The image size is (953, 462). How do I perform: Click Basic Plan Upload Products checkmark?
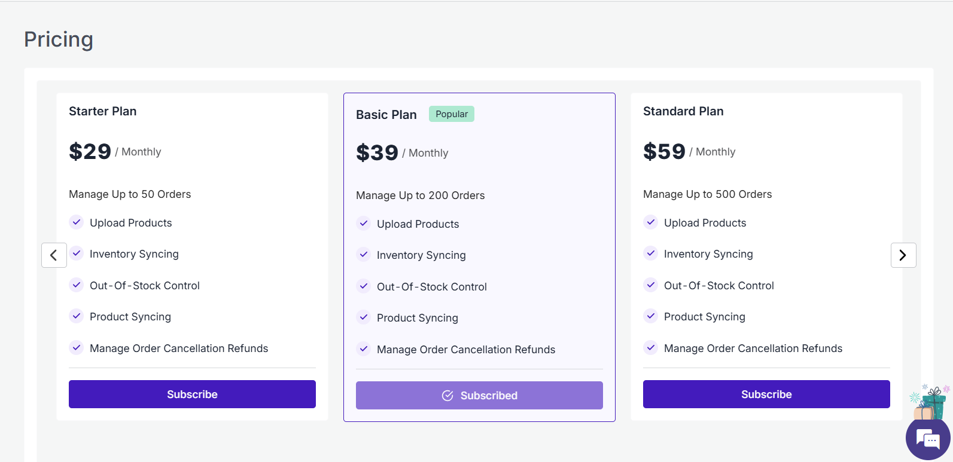point(364,224)
